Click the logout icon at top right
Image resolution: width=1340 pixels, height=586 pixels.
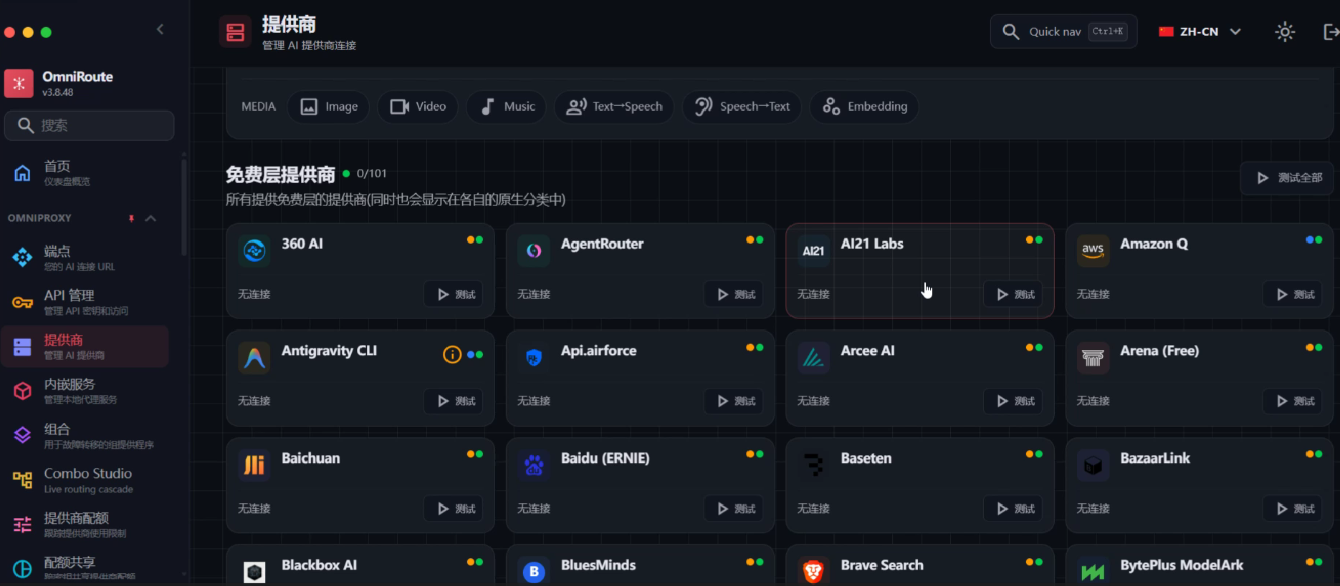tap(1331, 31)
